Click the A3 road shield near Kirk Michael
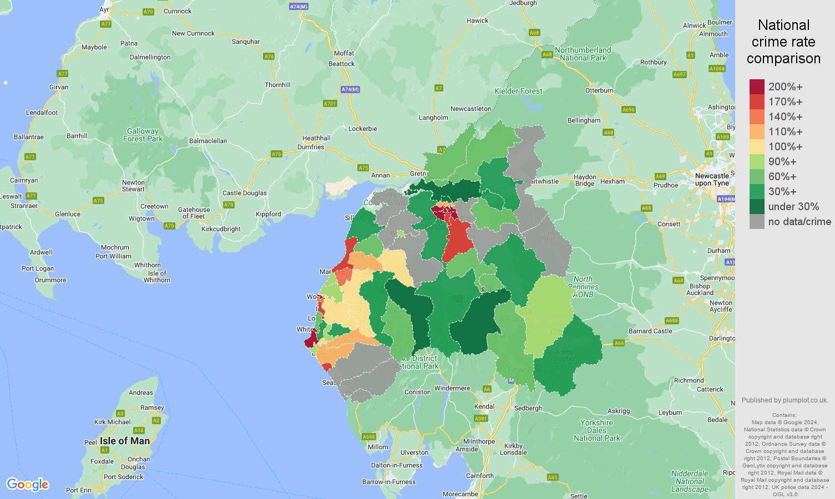Viewport: 835px width, 499px height. tap(120, 414)
